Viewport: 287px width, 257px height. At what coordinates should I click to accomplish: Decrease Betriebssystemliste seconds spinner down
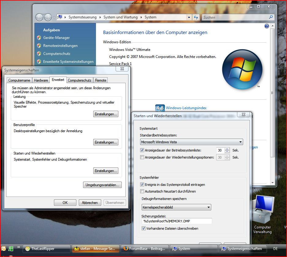tap(227, 152)
